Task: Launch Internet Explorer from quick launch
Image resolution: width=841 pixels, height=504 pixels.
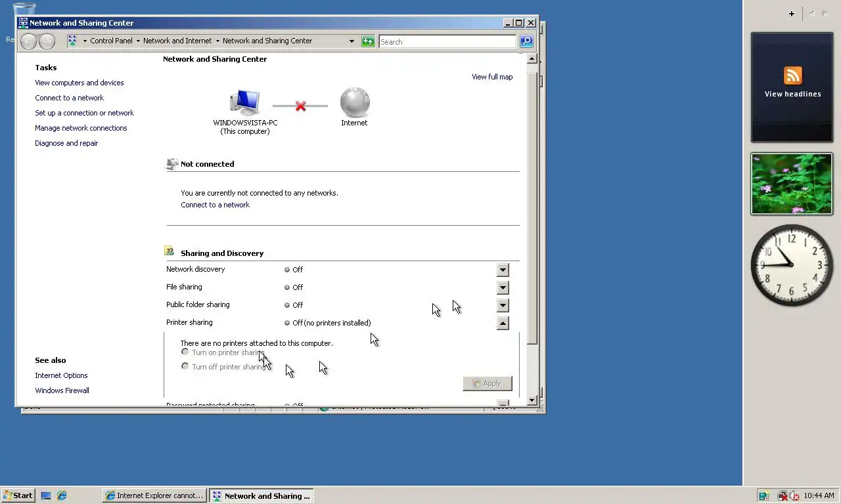Action: (62, 495)
